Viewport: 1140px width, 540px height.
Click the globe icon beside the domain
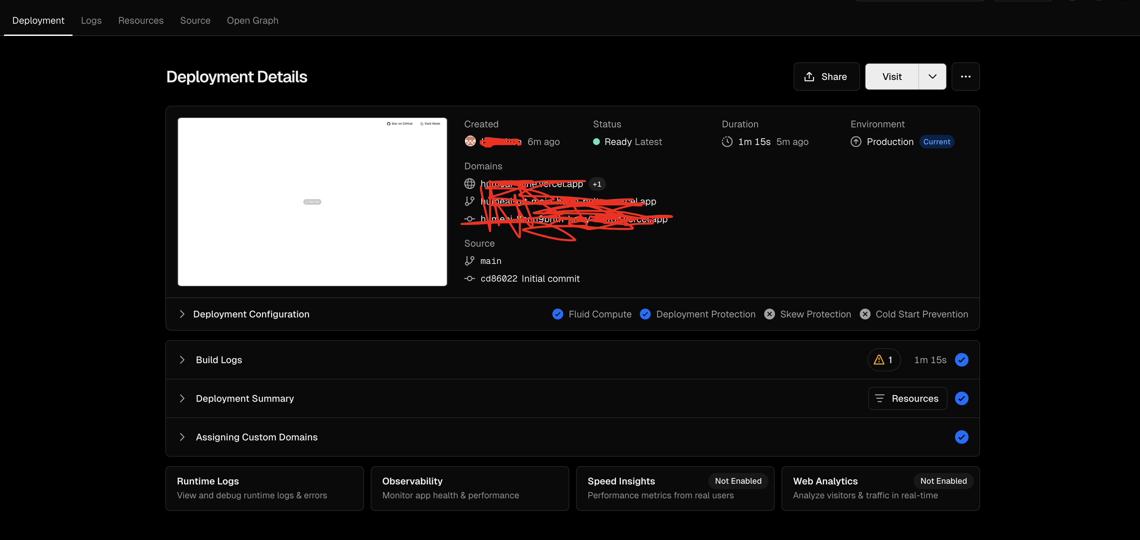point(470,184)
